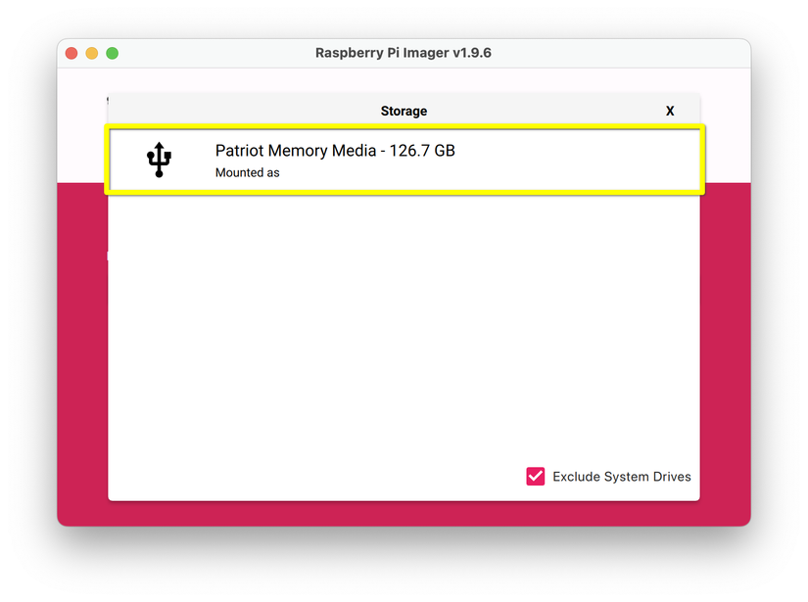808x602 pixels.
Task: Click the Raspberry Pi Imager title bar text
Action: pos(404,53)
